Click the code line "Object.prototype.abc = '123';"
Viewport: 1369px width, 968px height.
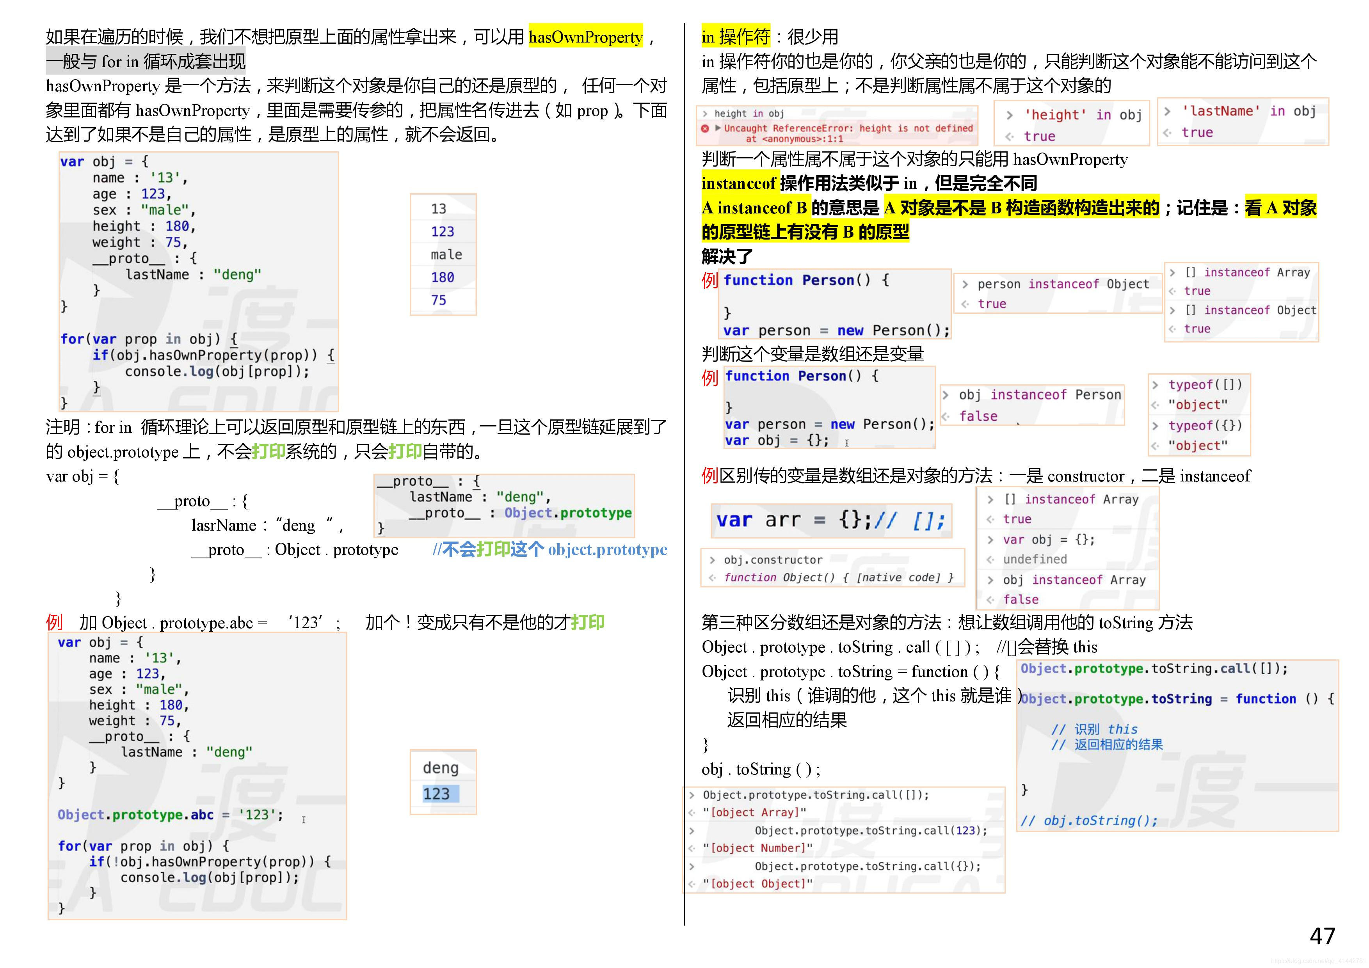[x=171, y=815]
